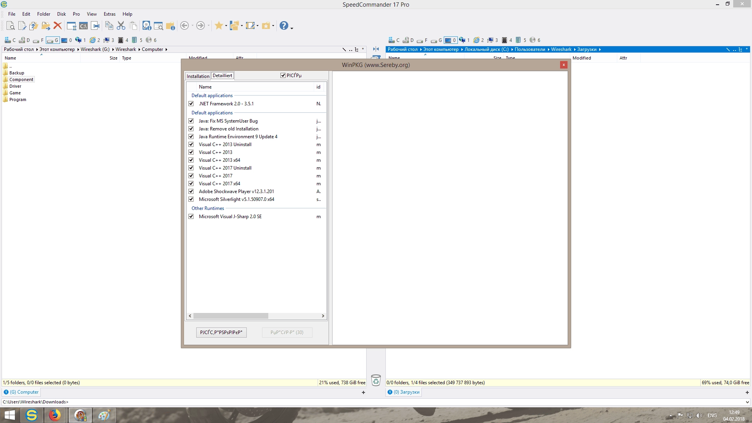Screen dimensions: 752x423
Task: Click the WinPKG list horizontal scrollbar thumb
Action: tap(231, 316)
